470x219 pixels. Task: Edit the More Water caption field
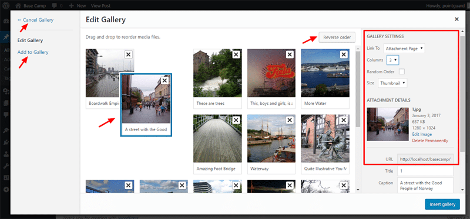point(325,104)
